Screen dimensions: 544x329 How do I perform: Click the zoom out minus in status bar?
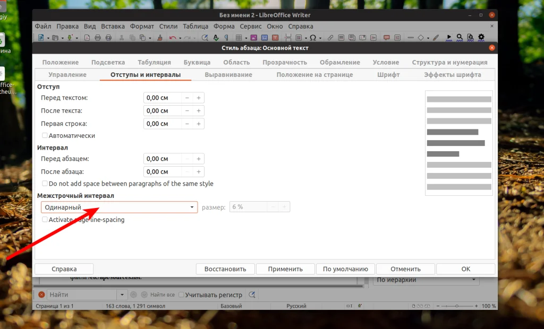[x=438, y=306]
